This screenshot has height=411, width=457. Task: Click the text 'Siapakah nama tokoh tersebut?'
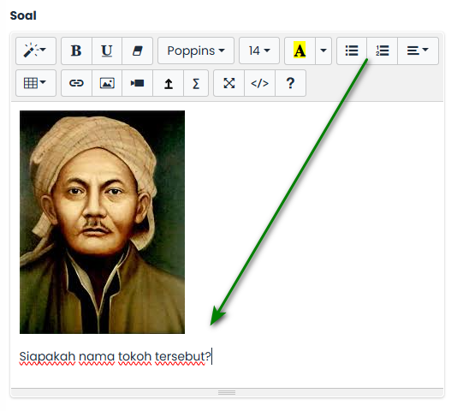click(x=115, y=356)
